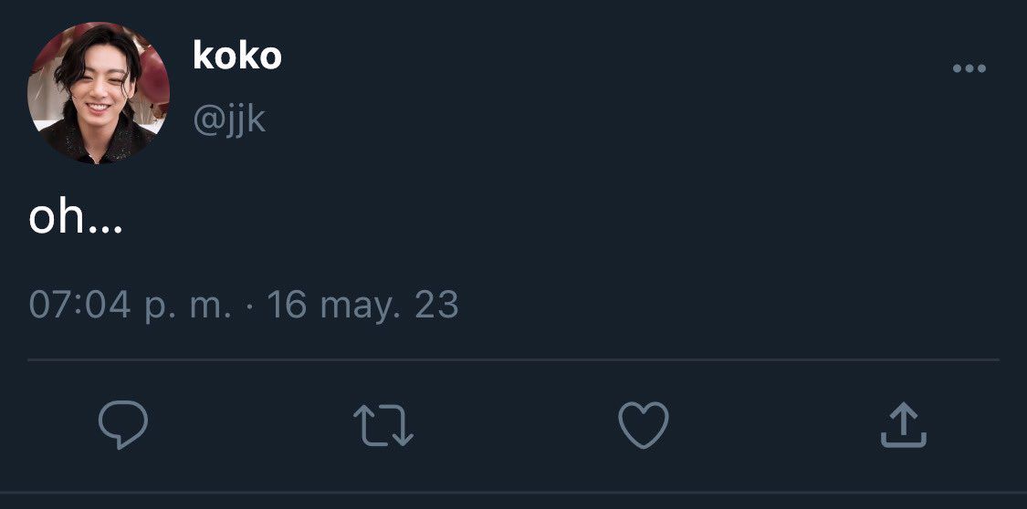Select the tweet text "oh..."
The width and height of the screenshot is (1027, 509).
[x=76, y=218]
